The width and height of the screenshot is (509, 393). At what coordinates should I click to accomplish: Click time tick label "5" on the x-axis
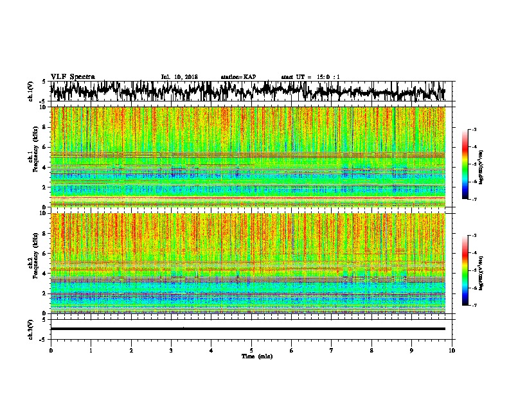(251, 351)
